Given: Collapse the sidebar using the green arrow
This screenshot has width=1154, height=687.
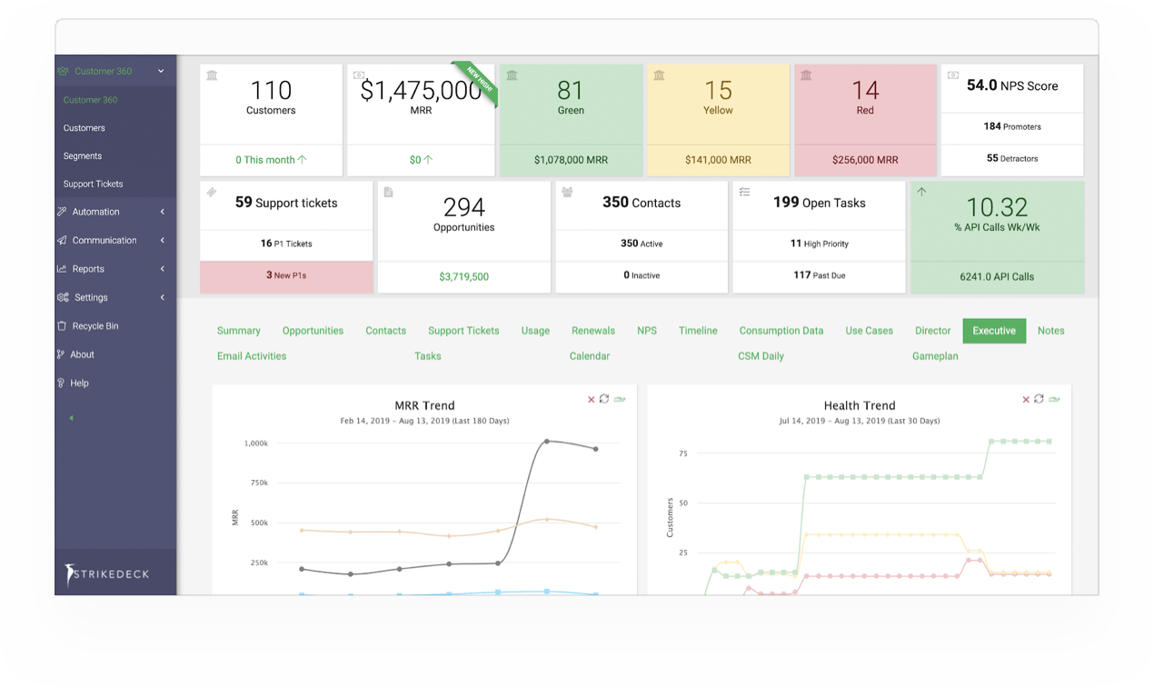Looking at the screenshot, I should point(72,418).
